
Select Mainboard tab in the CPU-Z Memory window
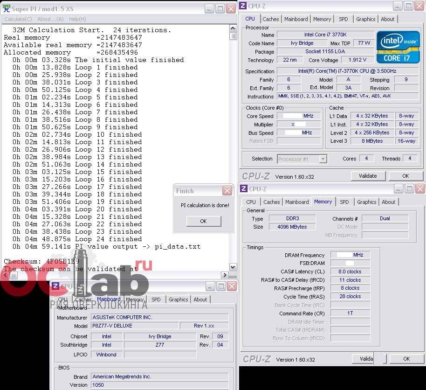pyautogui.click(x=297, y=202)
